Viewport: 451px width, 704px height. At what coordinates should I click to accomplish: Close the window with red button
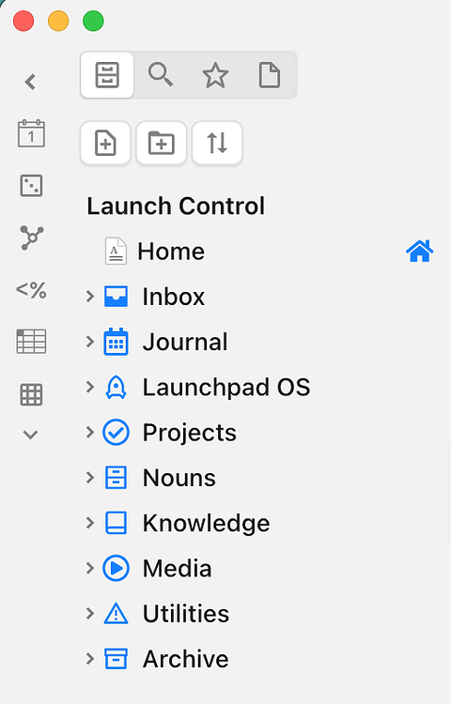23,21
